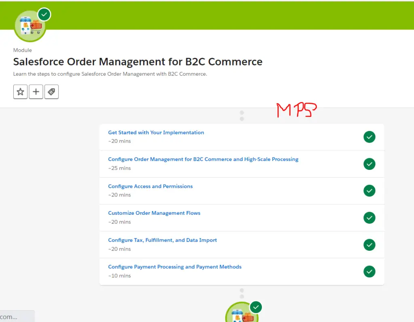Click the checkmark on the bottom badge
The height and width of the screenshot is (322, 414).
(x=255, y=307)
